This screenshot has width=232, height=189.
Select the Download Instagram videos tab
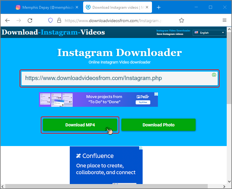click(x=117, y=7)
